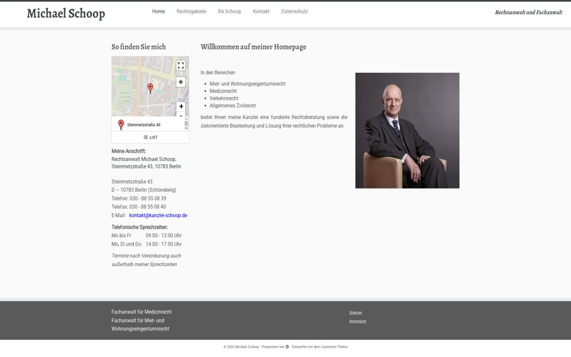Click the locate-me crosshair icon on map
Image resolution: width=571 pixels, height=357 pixels.
[x=181, y=82]
